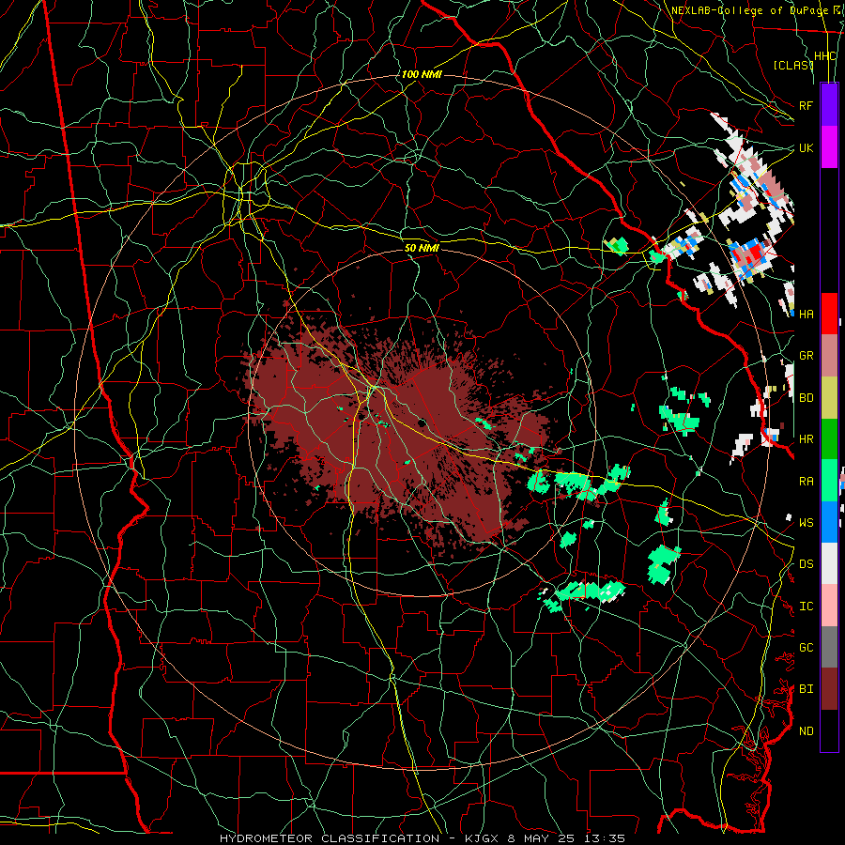Click the "HA" legend label
This screenshot has height=845, width=845.
(806, 314)
